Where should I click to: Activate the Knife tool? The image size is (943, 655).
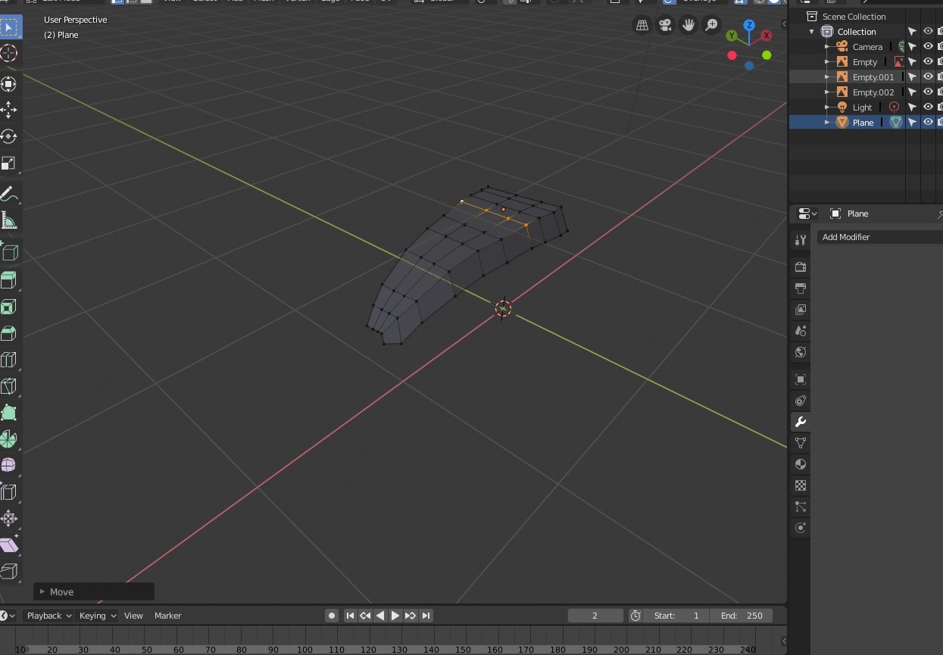9,386
